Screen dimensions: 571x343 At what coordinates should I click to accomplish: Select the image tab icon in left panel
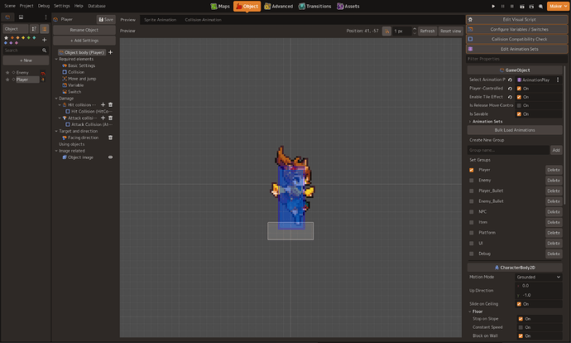22,17
